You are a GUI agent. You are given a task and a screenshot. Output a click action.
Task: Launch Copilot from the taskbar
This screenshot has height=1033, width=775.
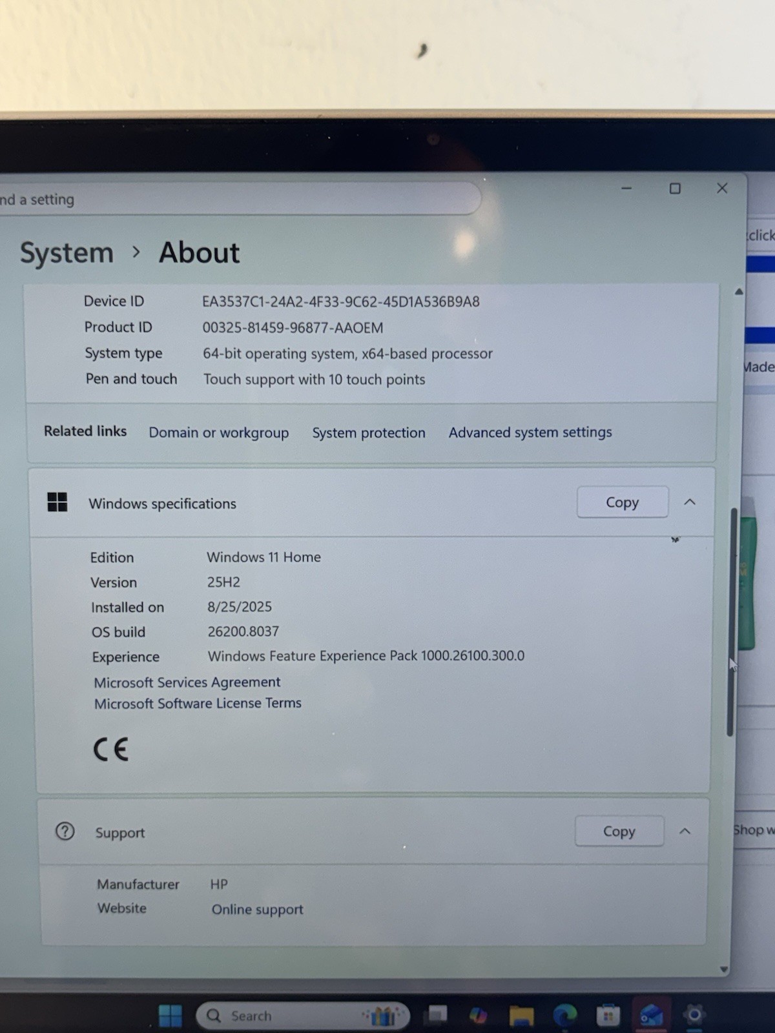coord(479,1016)
